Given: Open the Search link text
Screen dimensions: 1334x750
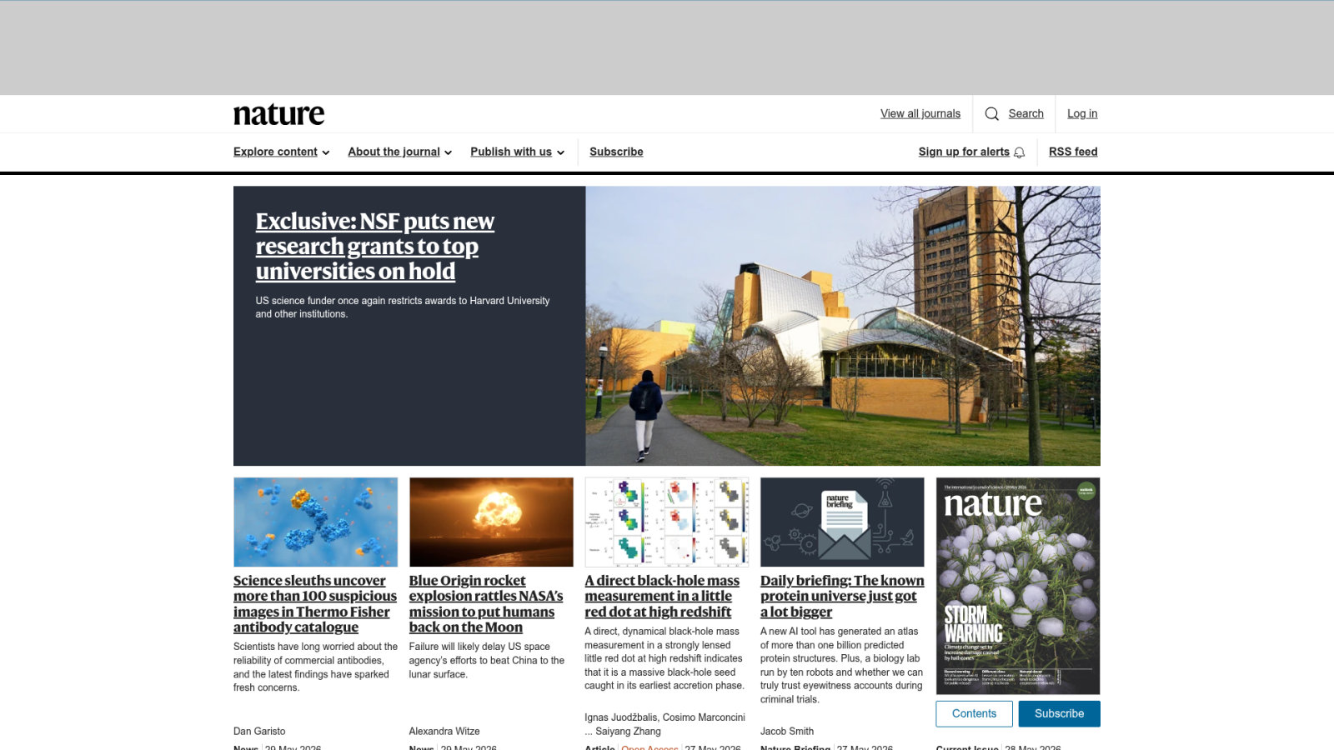Looking at the screenshot, I should pos(1026,113).
